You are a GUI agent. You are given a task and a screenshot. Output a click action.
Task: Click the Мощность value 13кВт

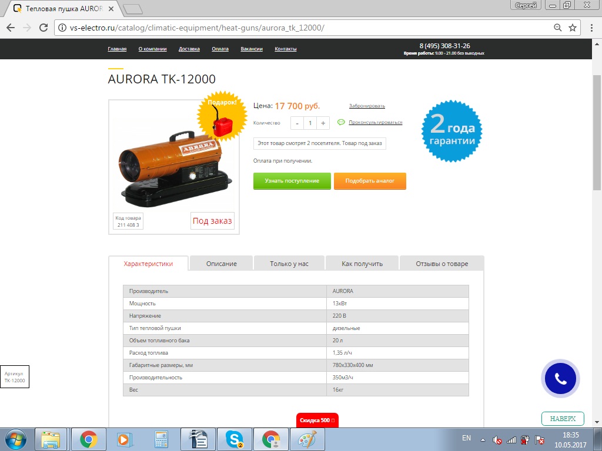point(340,304)
